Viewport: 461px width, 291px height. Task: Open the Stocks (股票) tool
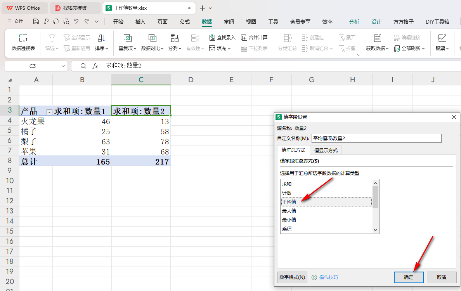(x=442, y=43)
